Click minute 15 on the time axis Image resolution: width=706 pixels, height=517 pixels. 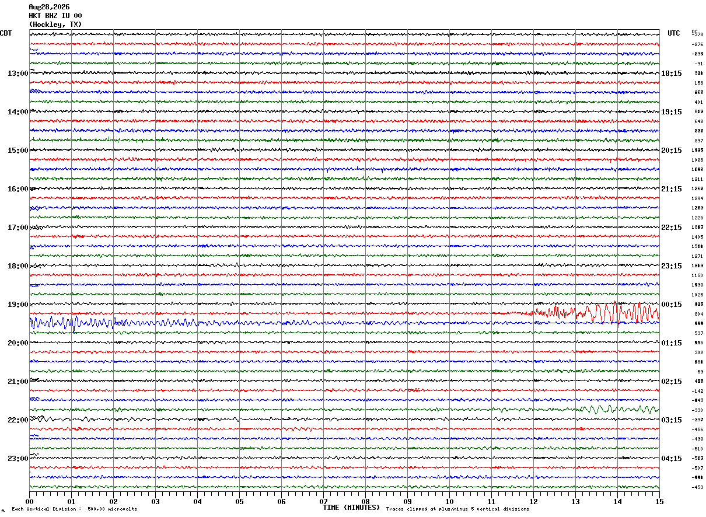(x=659, y=501)
